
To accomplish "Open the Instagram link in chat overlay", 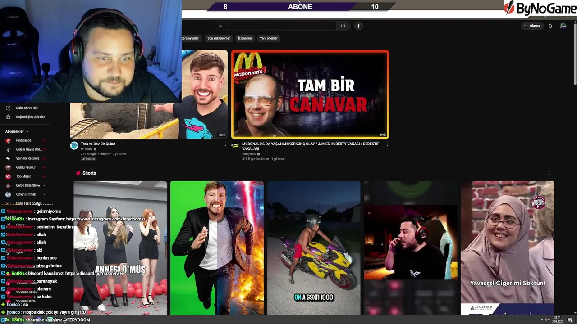I will (x=105, y=219).
